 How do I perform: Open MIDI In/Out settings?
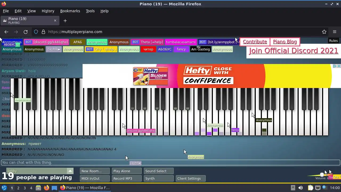coord(95,178)
